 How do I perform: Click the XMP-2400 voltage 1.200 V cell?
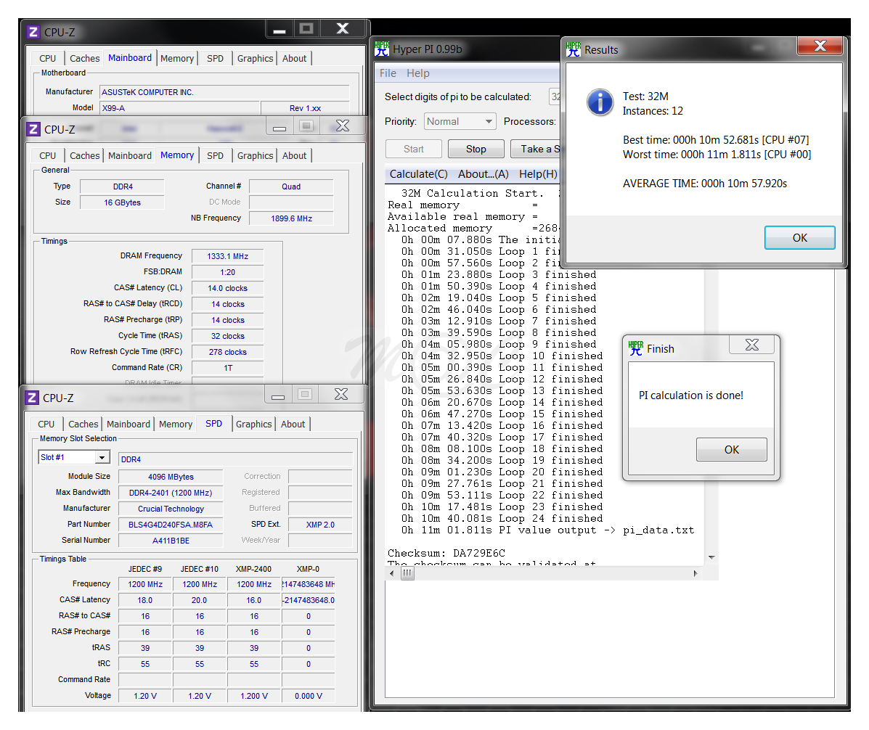coord(254,696)
